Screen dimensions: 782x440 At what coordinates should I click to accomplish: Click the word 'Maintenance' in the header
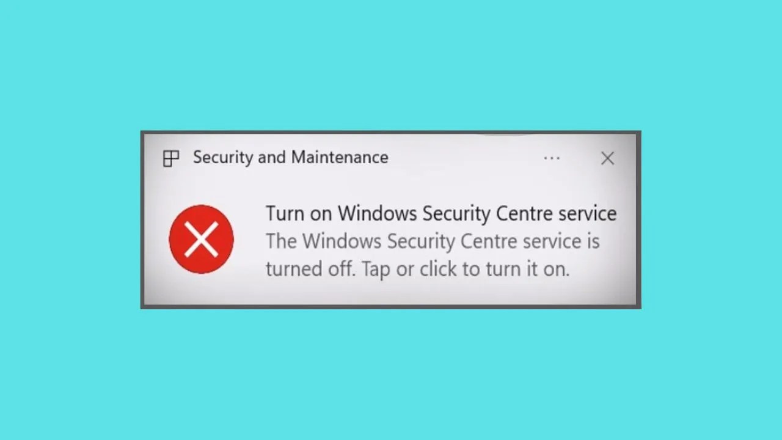340,158
